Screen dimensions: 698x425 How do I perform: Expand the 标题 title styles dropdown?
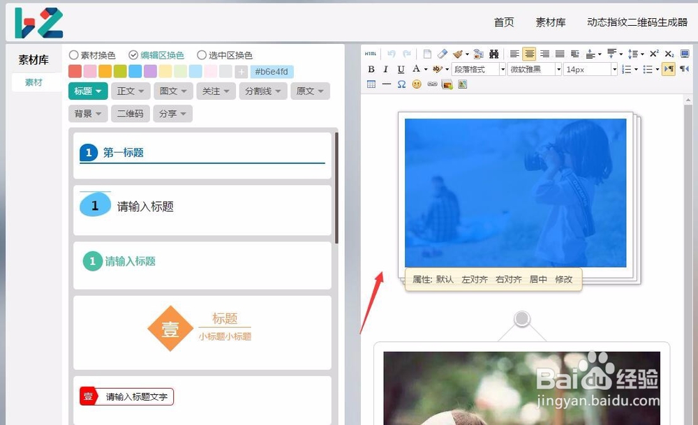click(x=87, y=91)
